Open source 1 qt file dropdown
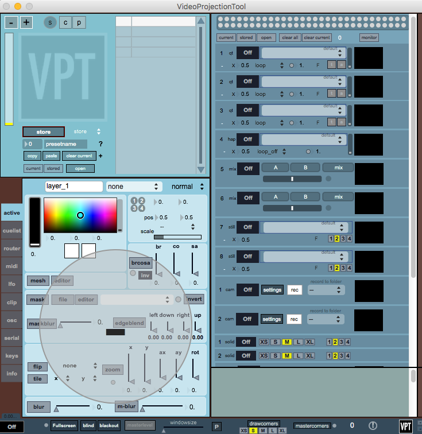This screenshot has width=422, height=434. [304, 53]
